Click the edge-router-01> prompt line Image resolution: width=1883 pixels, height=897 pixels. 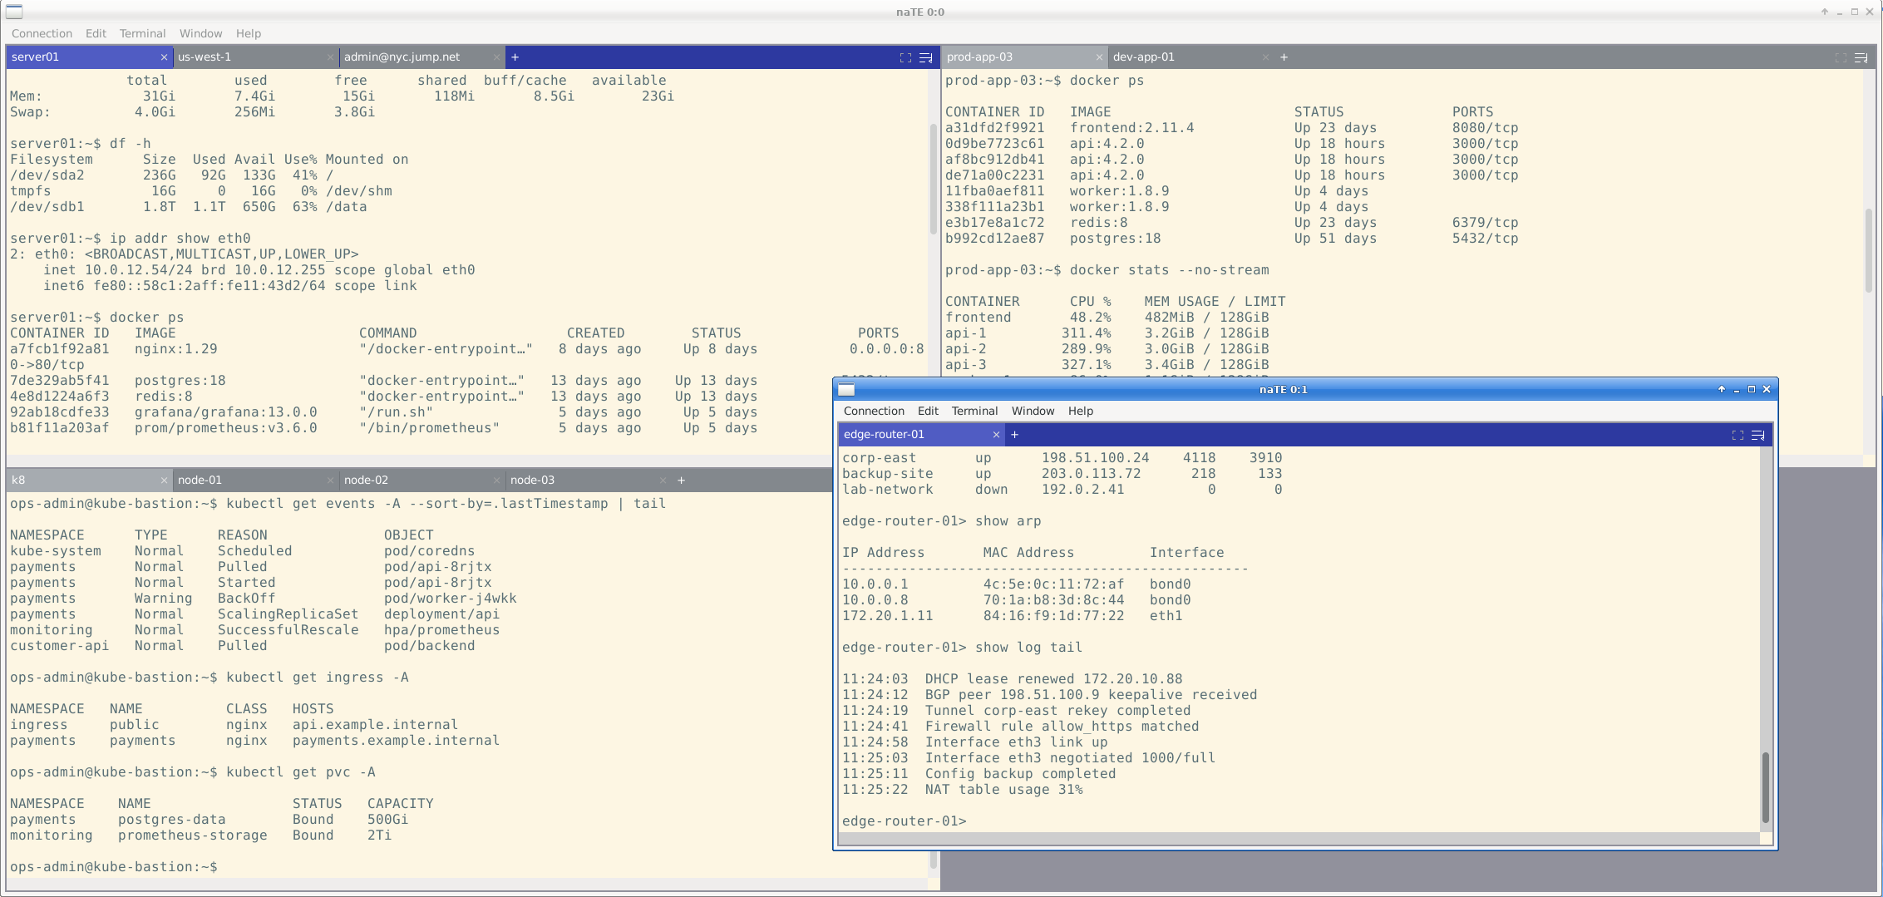pos(904,821)
